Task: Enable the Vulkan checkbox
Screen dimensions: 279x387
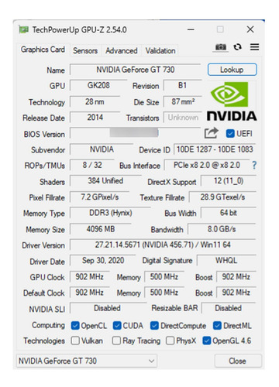Action: pos(75,341)
